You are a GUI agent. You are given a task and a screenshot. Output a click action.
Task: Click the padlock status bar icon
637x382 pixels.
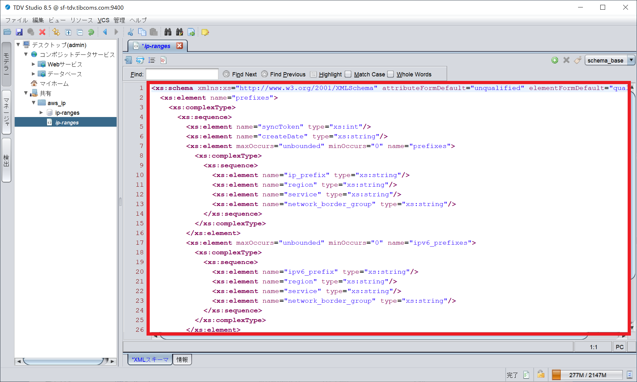click(x=541, y=374)
